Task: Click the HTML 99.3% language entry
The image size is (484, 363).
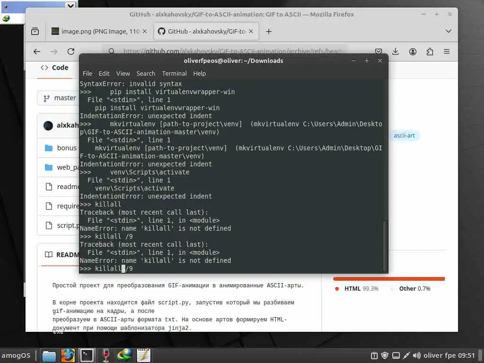Action: (x=357, y=289)
